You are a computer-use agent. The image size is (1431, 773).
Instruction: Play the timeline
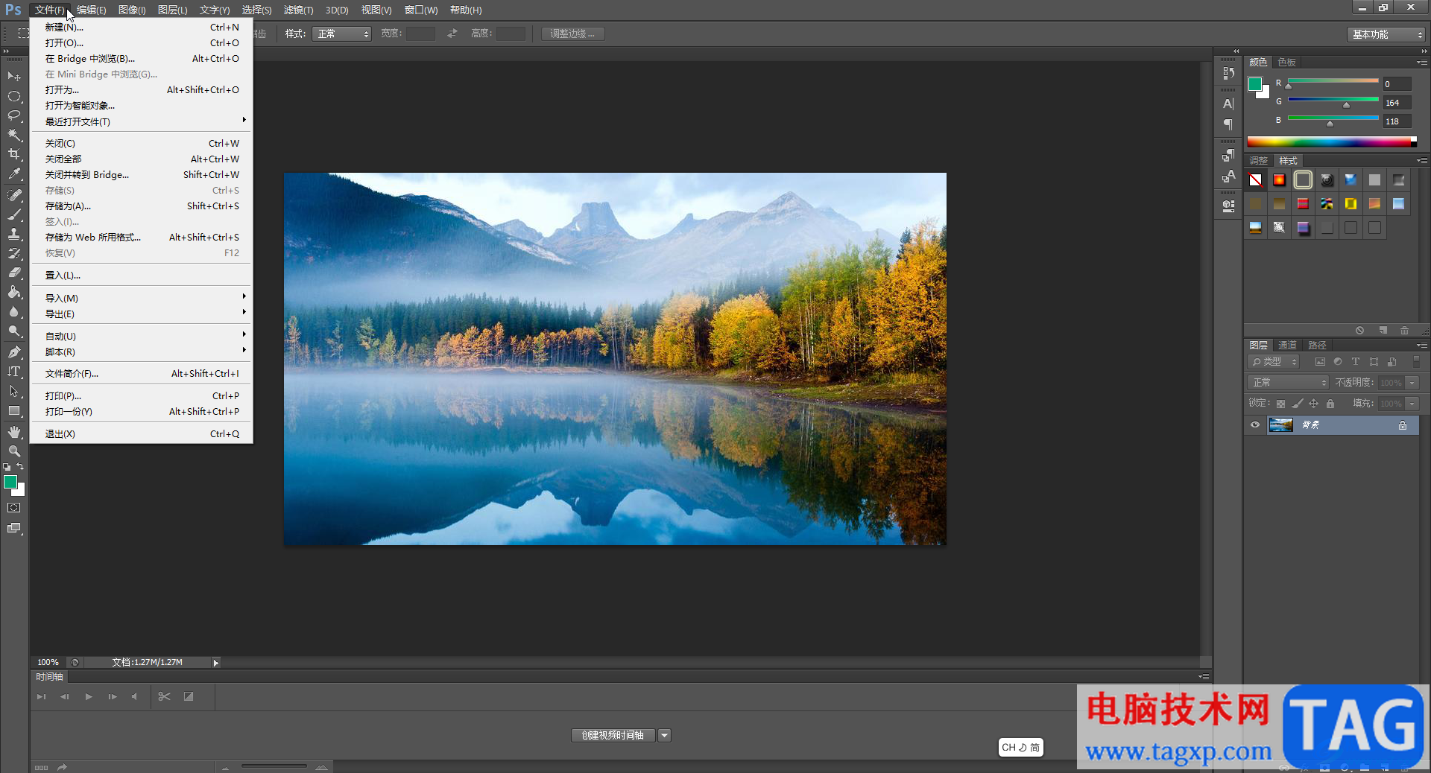[x=89, y=697]
